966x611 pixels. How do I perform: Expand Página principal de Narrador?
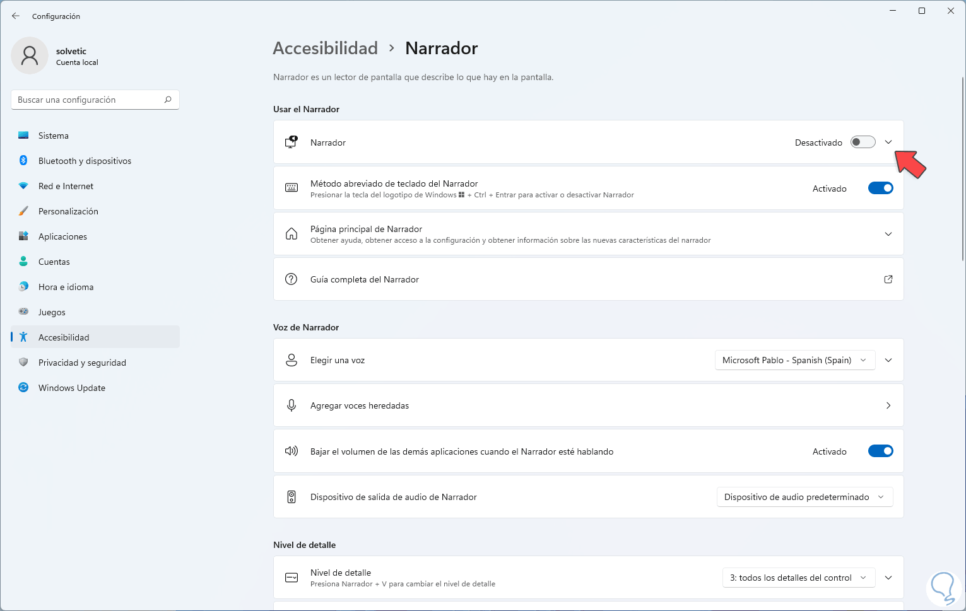pyautogui.click(x=888, y=234)
